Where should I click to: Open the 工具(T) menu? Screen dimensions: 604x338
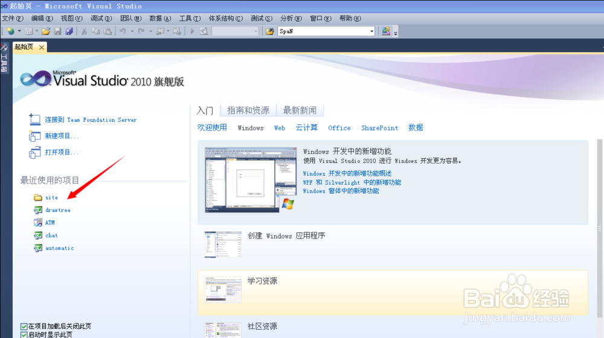click(x=190, y=19)
